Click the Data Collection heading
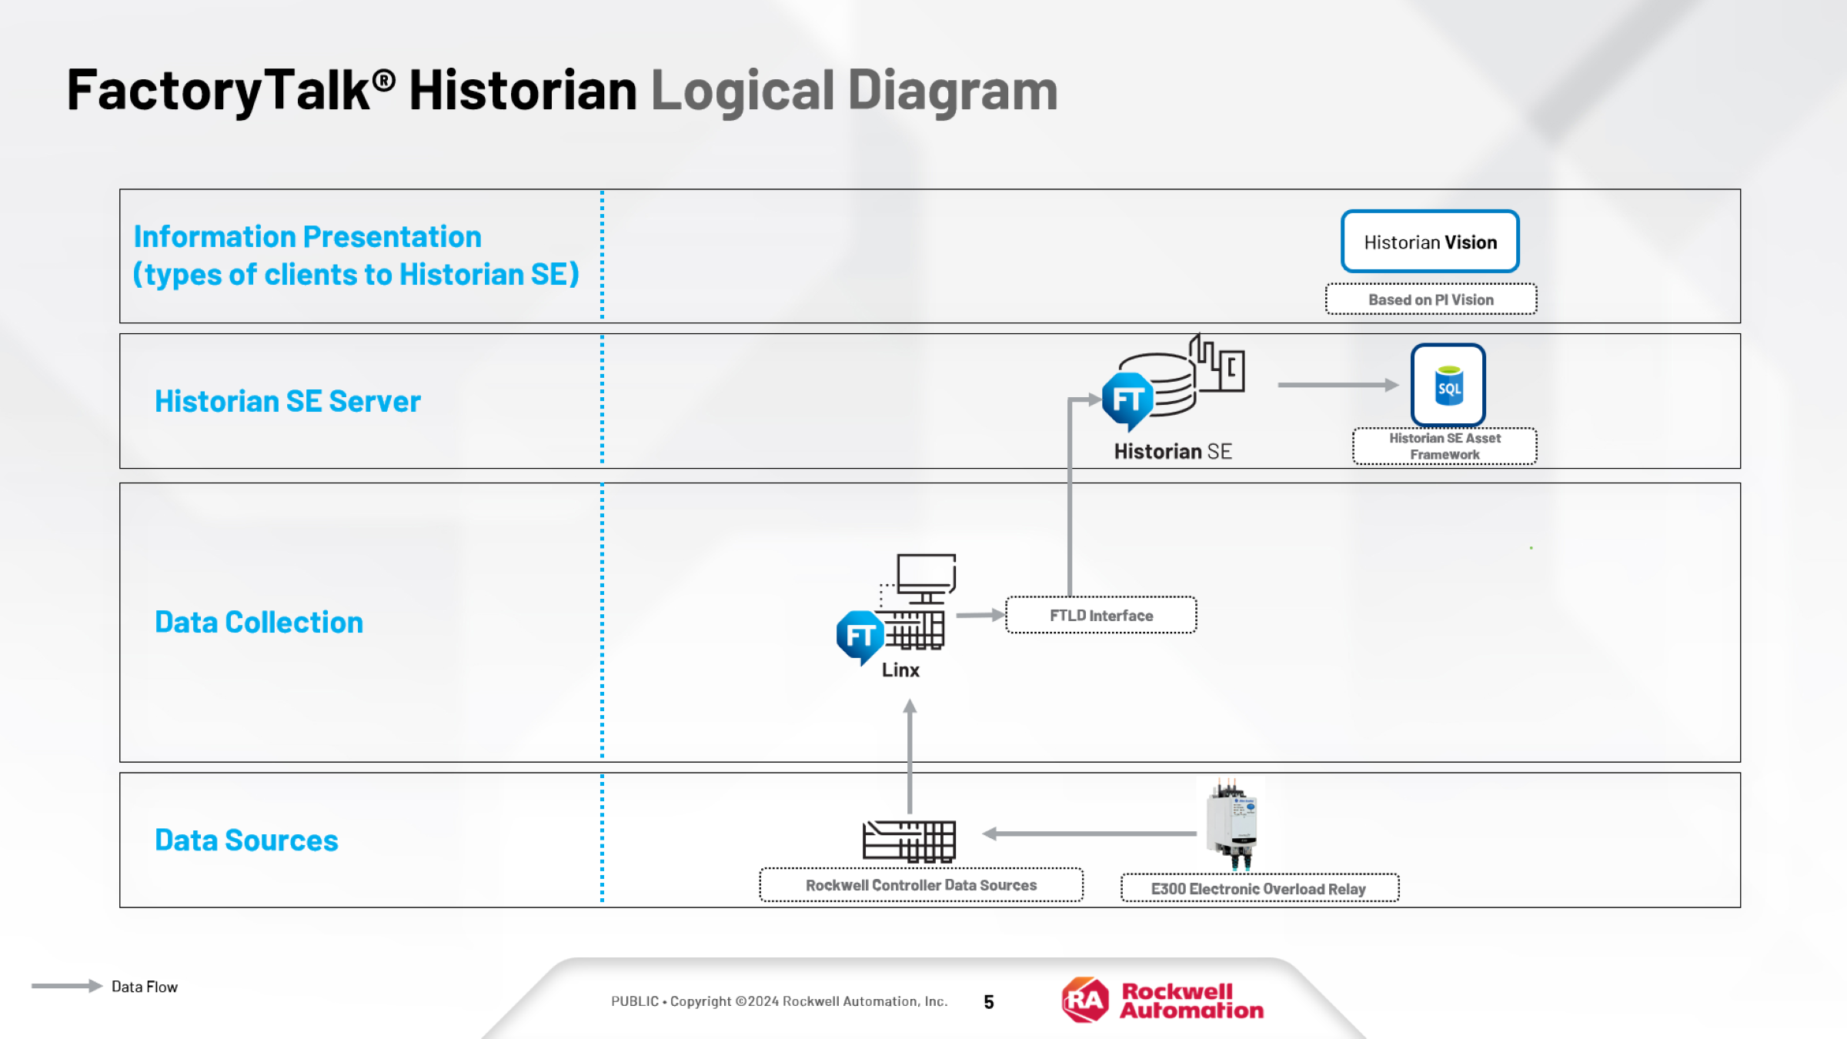 point(259,622)
